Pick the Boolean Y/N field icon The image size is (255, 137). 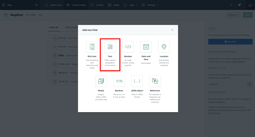[119, 81]
